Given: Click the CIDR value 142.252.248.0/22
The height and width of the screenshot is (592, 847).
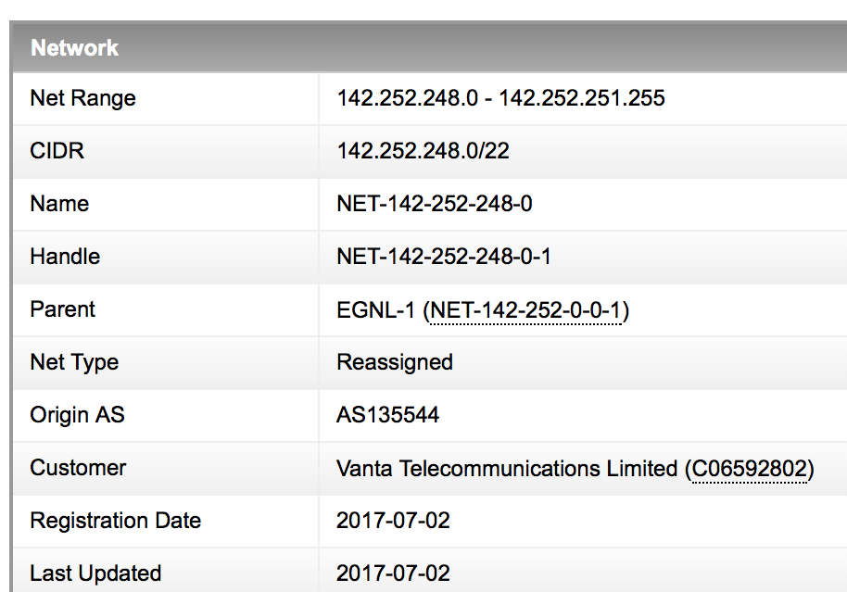Looking at the screenshot, I should pyautogui.click(x=423, y=151).
